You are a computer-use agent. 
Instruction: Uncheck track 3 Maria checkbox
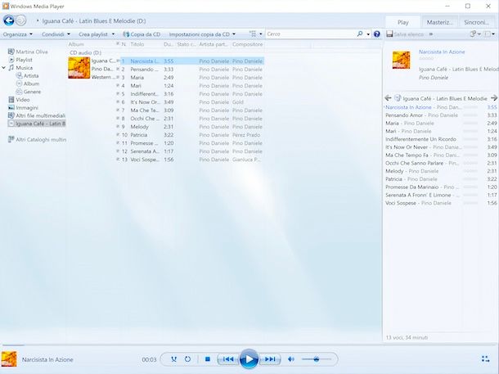tap(118, 78)
